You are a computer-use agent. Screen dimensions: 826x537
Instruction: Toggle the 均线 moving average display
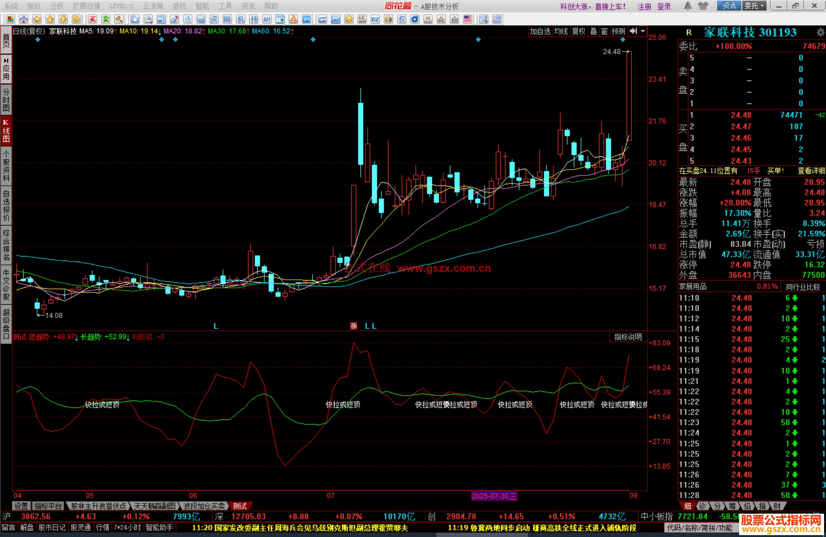click(561, 31)
